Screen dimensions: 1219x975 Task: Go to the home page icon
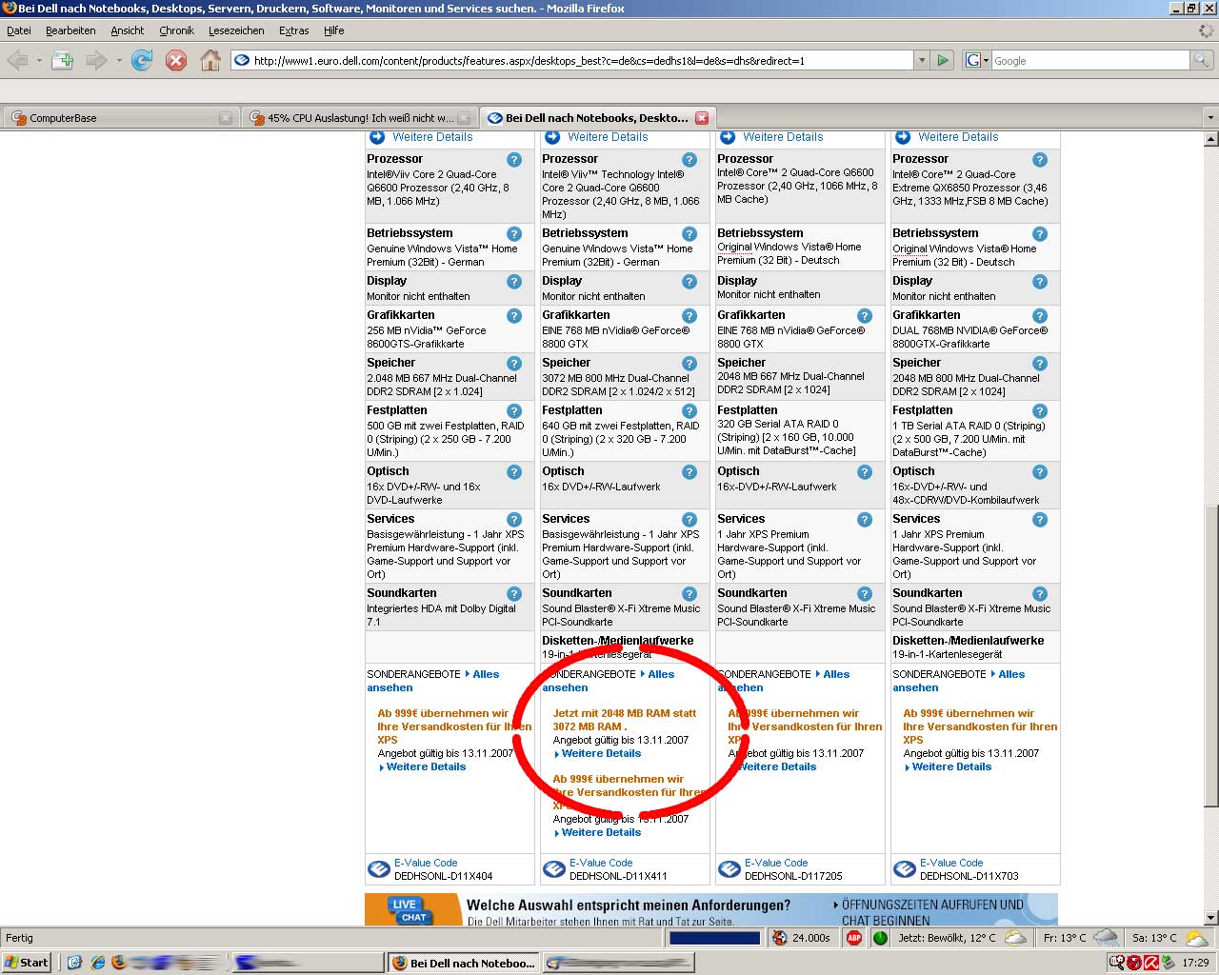pos(210,60)
